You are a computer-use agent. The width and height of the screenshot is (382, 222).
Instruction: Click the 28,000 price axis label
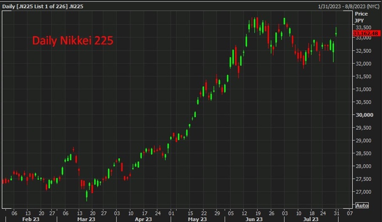click(363, 166)
